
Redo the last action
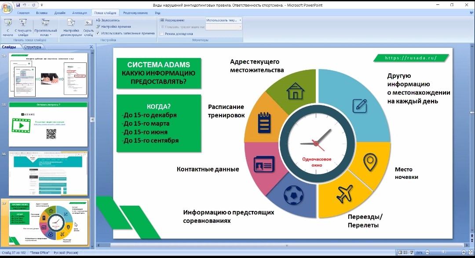coord(33,5)
